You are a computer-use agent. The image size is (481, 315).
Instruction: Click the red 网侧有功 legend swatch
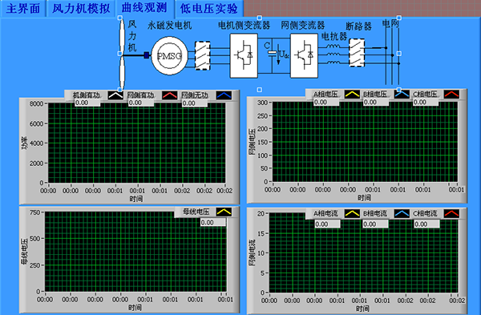tap(170, 95)
